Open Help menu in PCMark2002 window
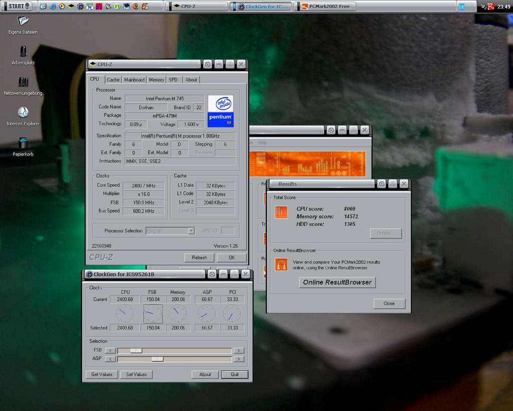The height and width of the screenshot is (411, 513). click(262, 142)
